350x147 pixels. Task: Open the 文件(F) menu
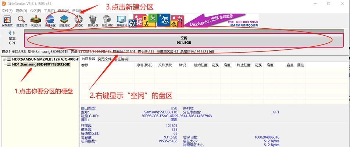[7, 11]
